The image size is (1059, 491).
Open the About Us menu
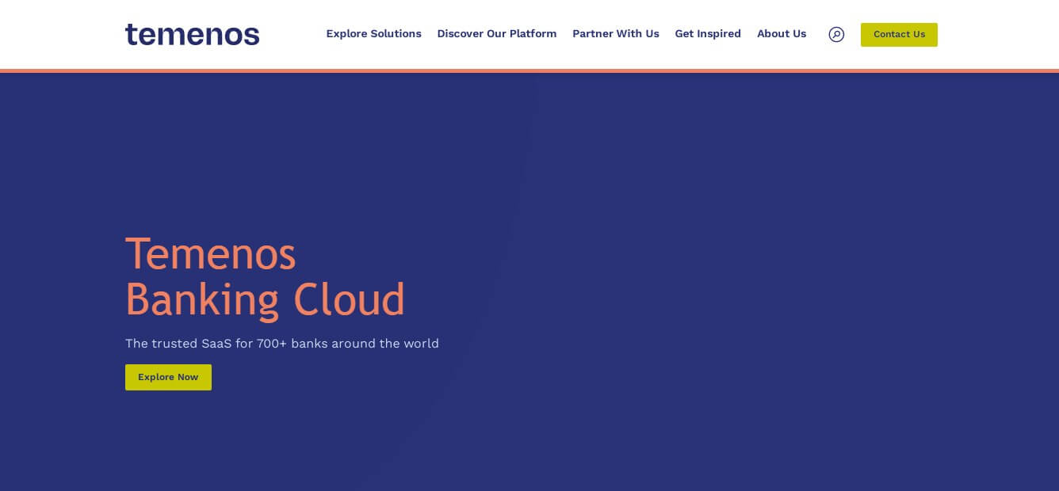point(782,34)
